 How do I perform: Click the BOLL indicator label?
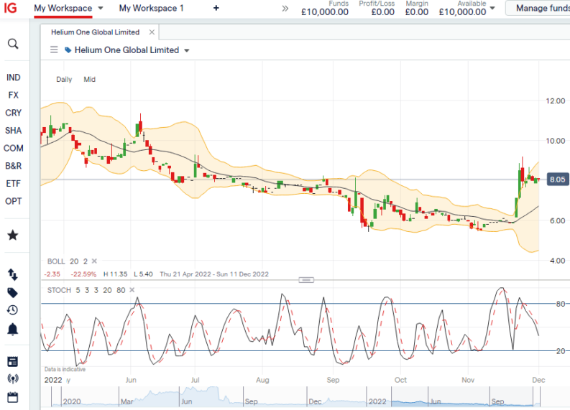[56, 261]
